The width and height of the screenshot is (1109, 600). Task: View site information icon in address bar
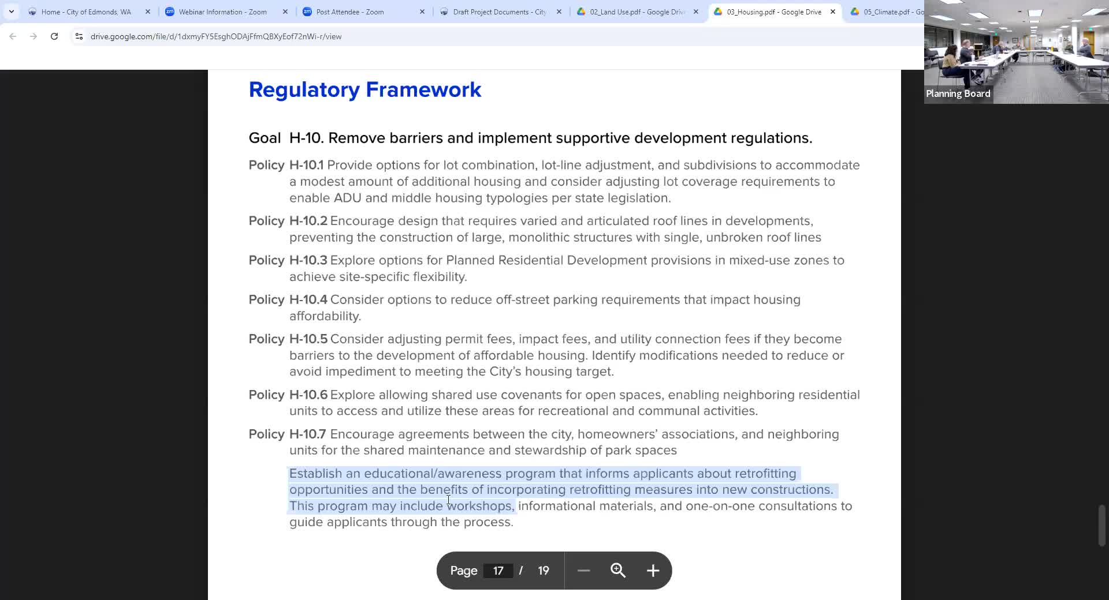pos(79,36)
